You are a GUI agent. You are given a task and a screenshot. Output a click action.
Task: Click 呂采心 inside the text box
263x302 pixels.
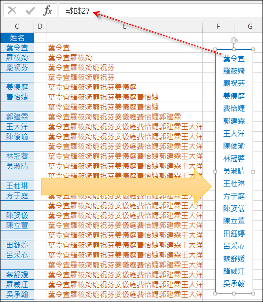tap(234, 246)
